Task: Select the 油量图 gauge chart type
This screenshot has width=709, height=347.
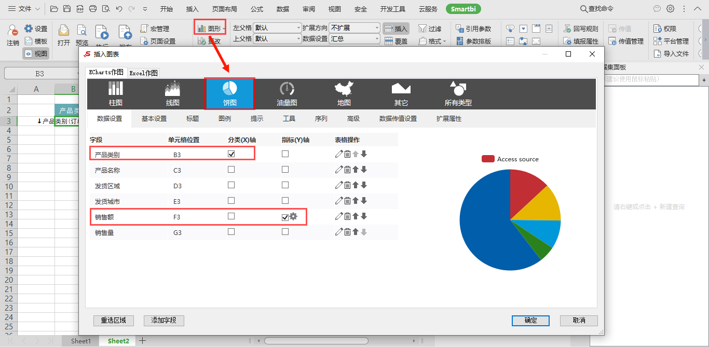Action: pyautogui.click(x=287, y=94)
